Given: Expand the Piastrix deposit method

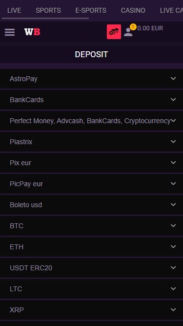Looking at the screenshot, I should (x=92, y=142).
